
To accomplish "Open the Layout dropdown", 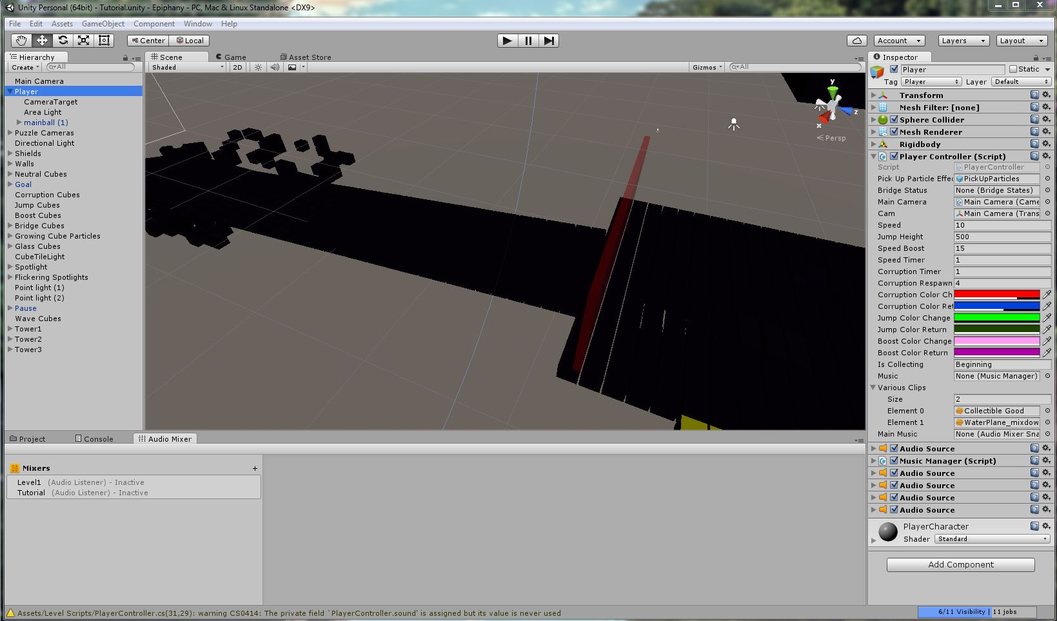I will [1021, 41].
